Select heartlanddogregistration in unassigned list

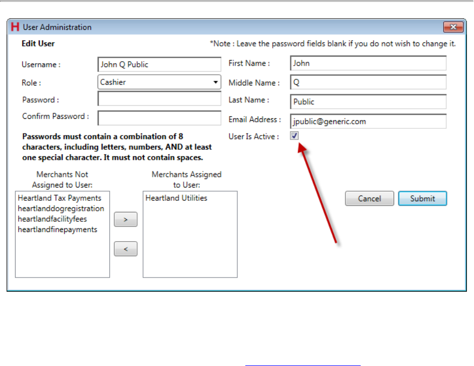(61, 209)
